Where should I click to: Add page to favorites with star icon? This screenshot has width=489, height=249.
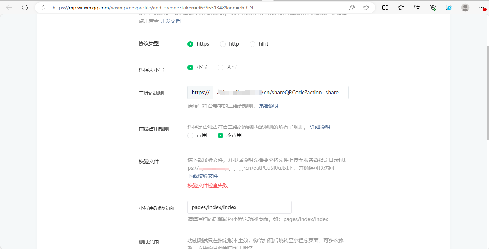pos(366,8)
